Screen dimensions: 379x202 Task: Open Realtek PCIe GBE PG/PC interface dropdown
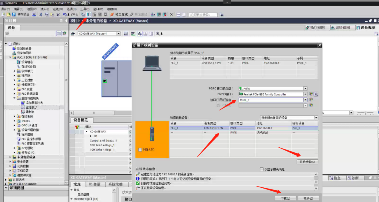(x=305, y=94)
